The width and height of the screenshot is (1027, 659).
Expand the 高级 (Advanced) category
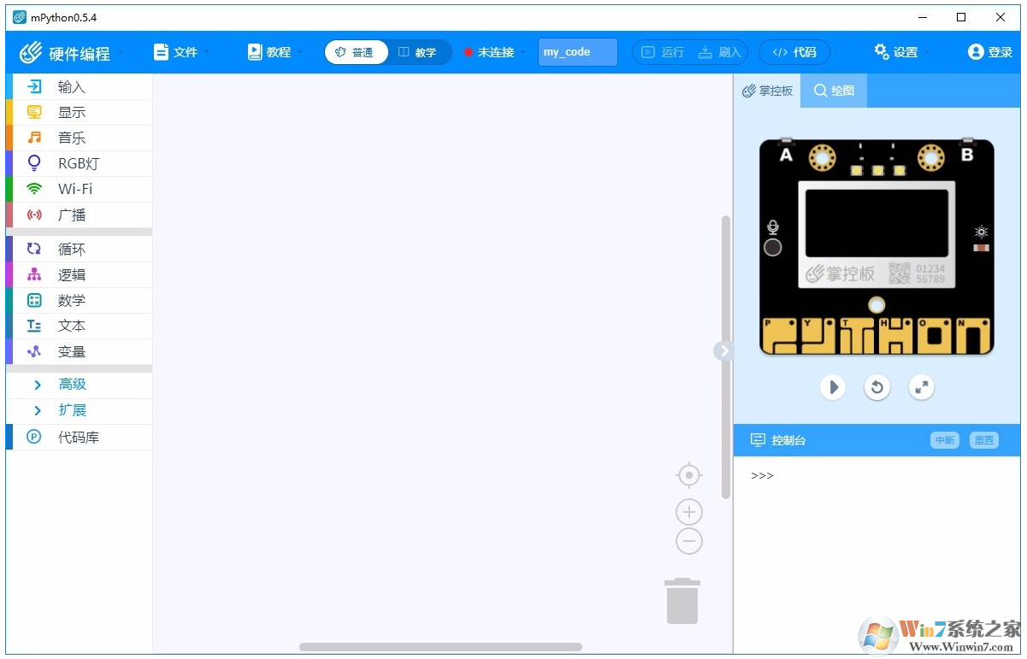tap(73, 384)
